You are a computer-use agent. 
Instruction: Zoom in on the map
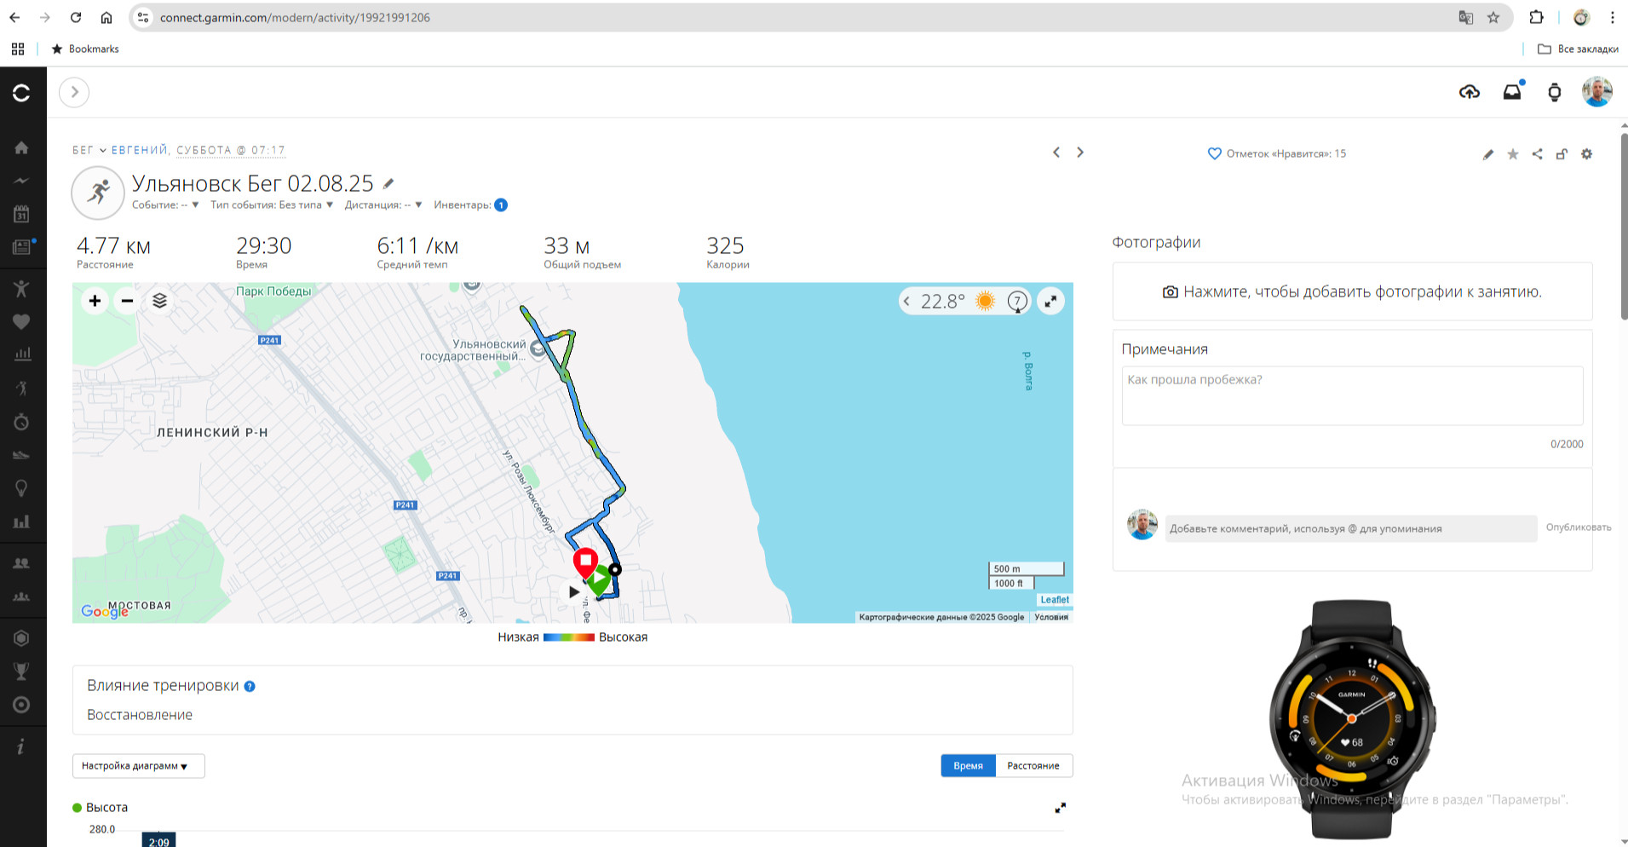95,301
